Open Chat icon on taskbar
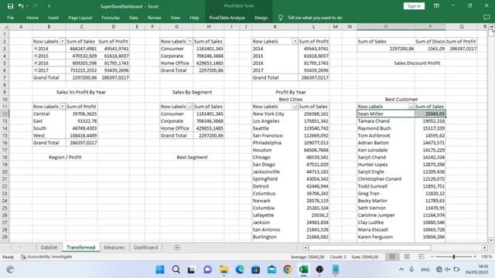This screenshot has width=495, height=278. (207, 270)
